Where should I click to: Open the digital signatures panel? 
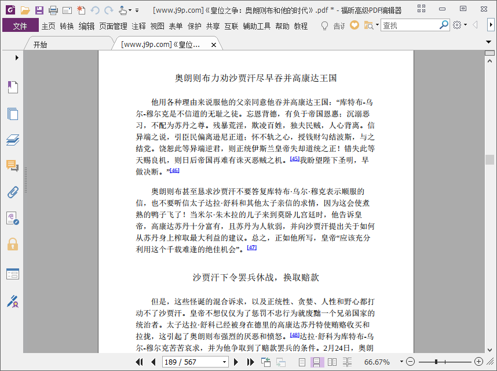[13, 218]
